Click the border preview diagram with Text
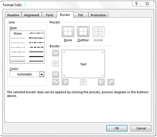Viewport: 157px width, 137px height. (x=83, y=64)
